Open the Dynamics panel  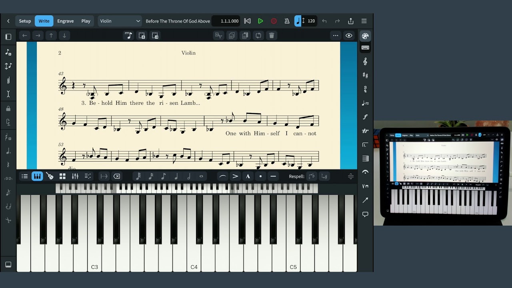(365, 117)
